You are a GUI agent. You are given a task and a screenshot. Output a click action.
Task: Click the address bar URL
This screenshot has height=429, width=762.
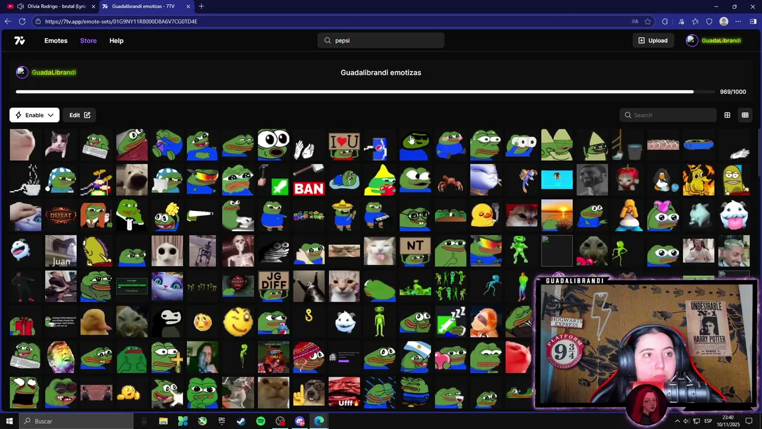121,21
